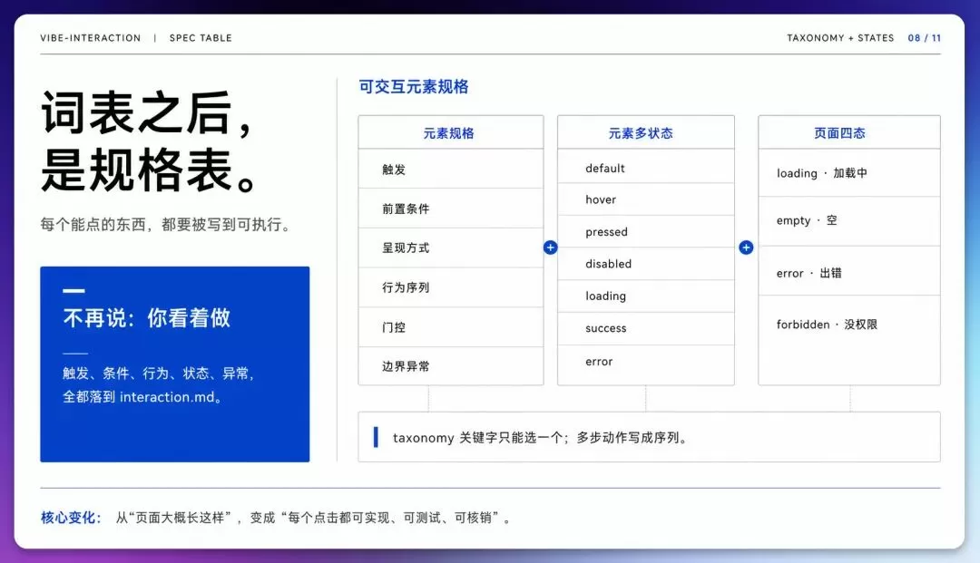Click the plus icon after 元素规格 column

click(x=550, y=248)
